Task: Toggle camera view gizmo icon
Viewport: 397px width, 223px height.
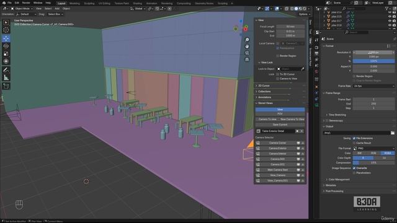Action: coord(247,53)
